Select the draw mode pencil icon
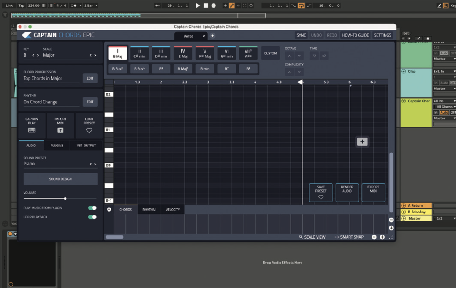456x288 pixels. point(439,5)
